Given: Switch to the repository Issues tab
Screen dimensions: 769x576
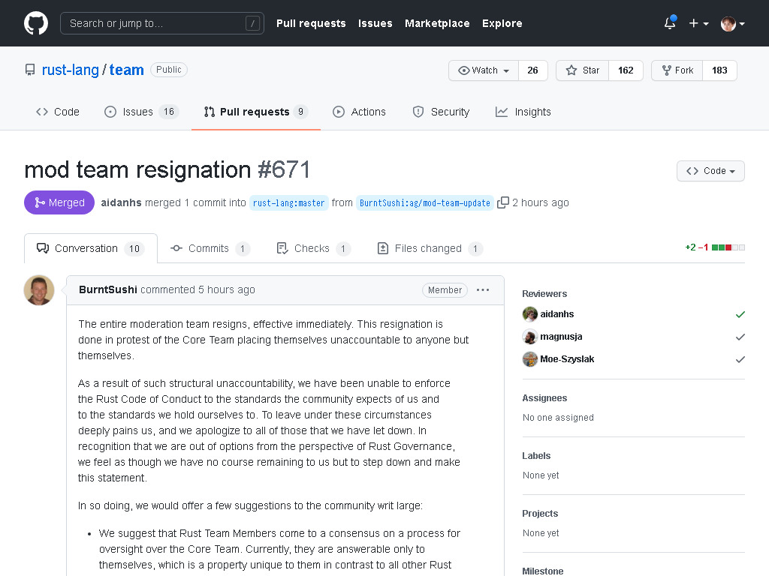Looking at the screenshot, I should pos(141,112).
